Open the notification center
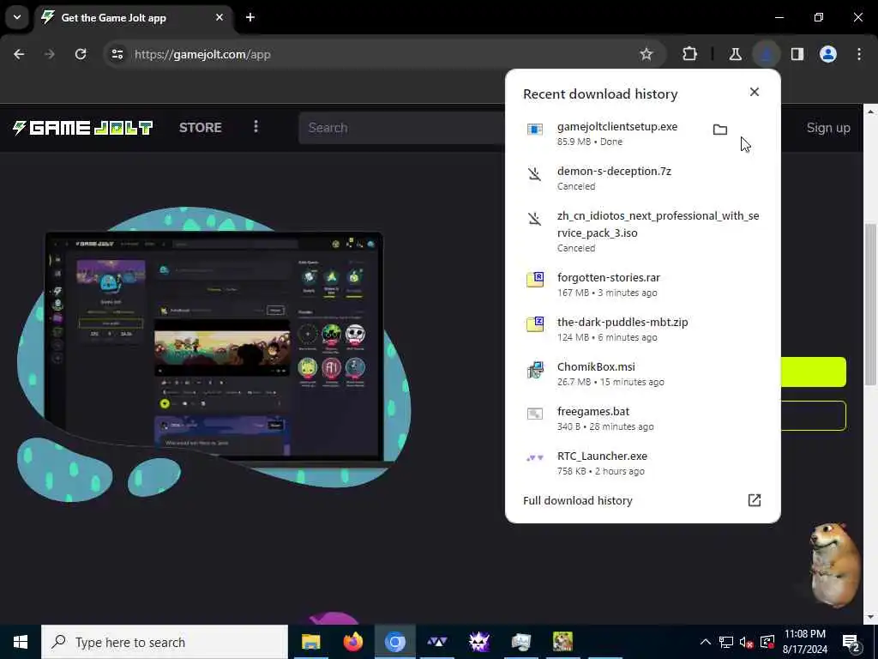Viewport: 878px width, 659px height. (x=851, y=642)
